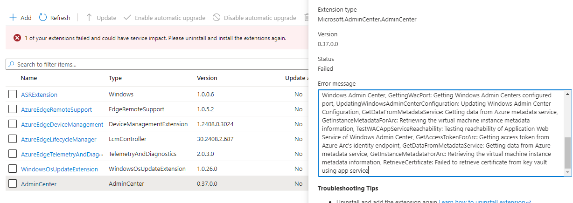
Task: Click the EdgeRemoteSupport type cell
Action: coord(136,109)
